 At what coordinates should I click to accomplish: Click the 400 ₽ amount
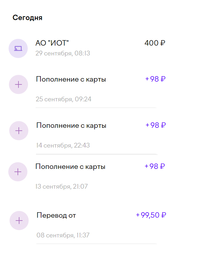point(155,43)
